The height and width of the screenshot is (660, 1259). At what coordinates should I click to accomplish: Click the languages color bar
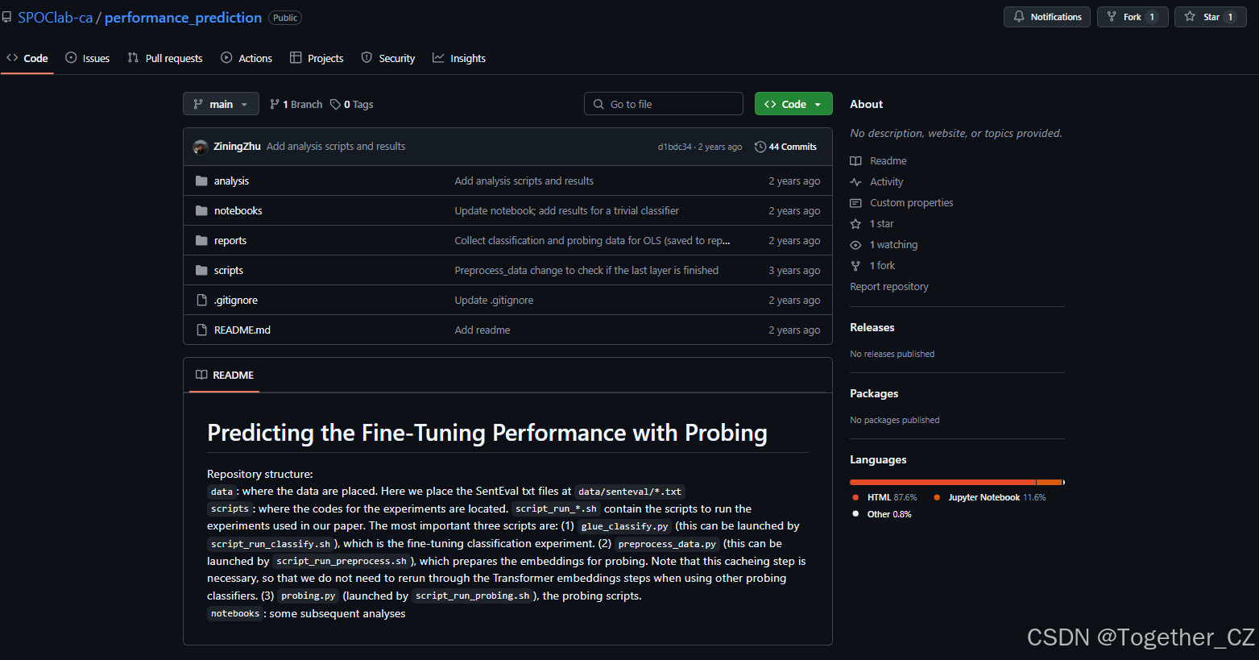pos(957,482)
